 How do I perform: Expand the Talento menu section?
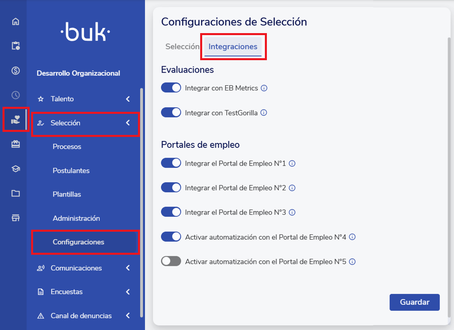coord(128,99)
